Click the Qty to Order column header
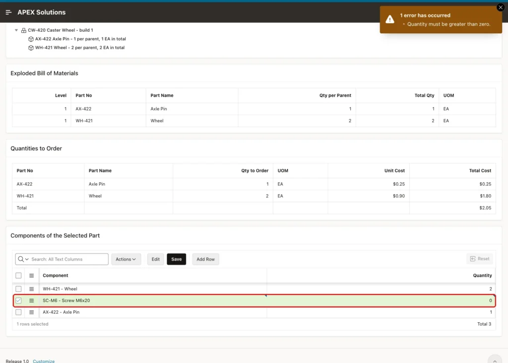 [x=223, y=171]
